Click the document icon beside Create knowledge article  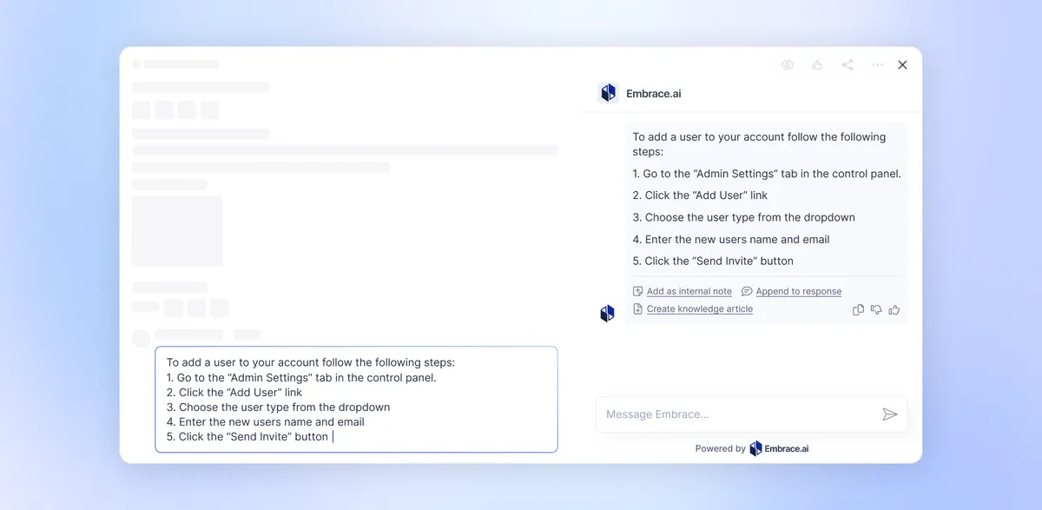(x=638, y=309)
